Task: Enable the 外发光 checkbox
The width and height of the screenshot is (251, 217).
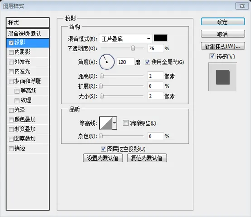Action: pos(11,62)
